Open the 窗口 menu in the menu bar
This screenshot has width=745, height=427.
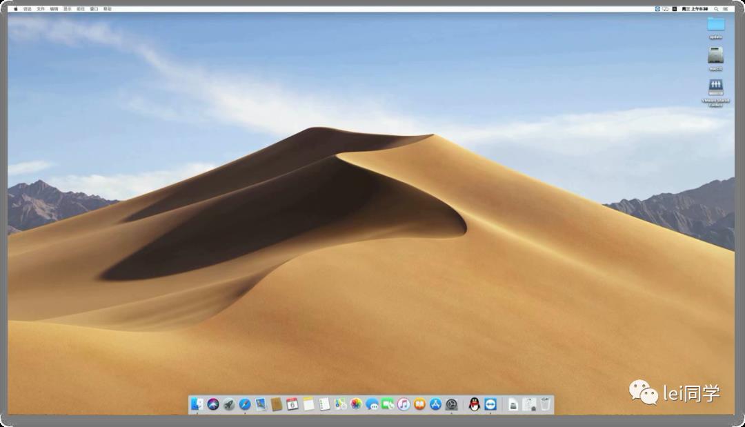[94, 9]
